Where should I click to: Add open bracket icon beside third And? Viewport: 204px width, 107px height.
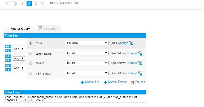8,66
